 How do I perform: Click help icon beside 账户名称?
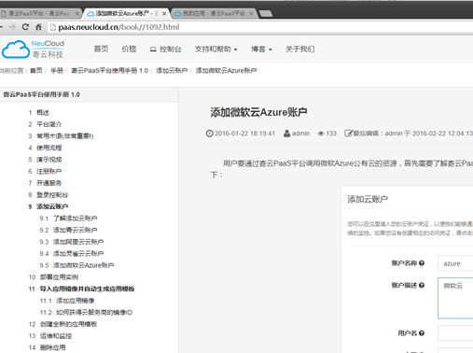coord(422,263)
